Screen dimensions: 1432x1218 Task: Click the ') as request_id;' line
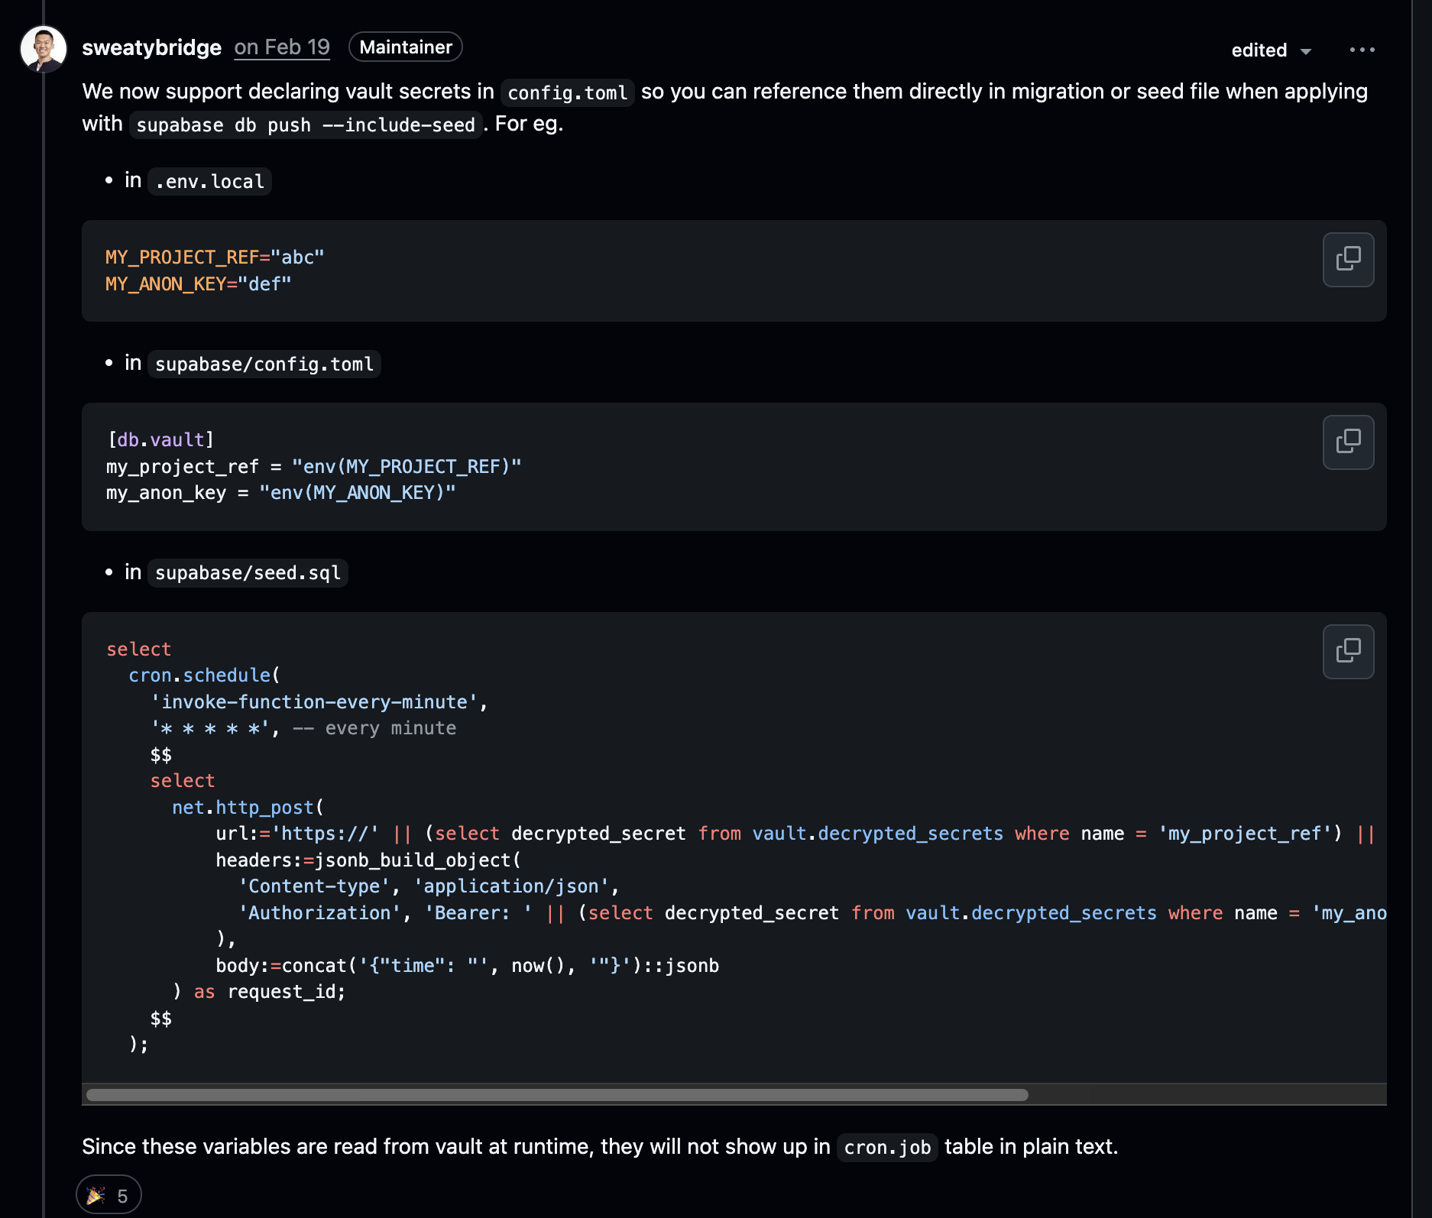point(259,992)
